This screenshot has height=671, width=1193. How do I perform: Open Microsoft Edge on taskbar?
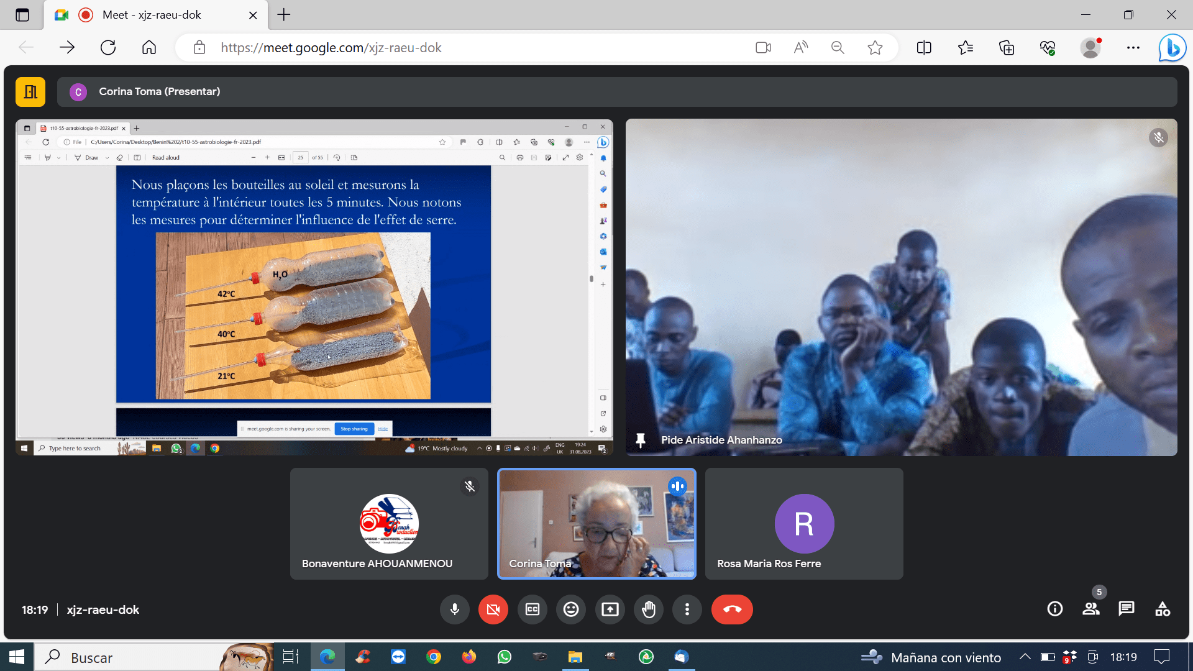click(327, 657)
